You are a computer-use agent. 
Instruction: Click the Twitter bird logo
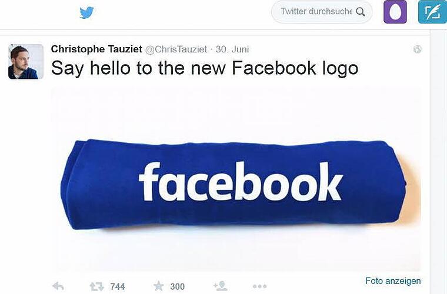86,12
